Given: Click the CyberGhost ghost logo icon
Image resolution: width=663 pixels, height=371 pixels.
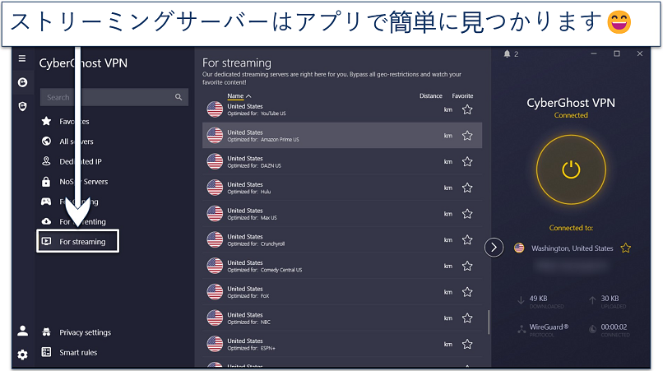Looking at the screenshot, I should 22,82.
